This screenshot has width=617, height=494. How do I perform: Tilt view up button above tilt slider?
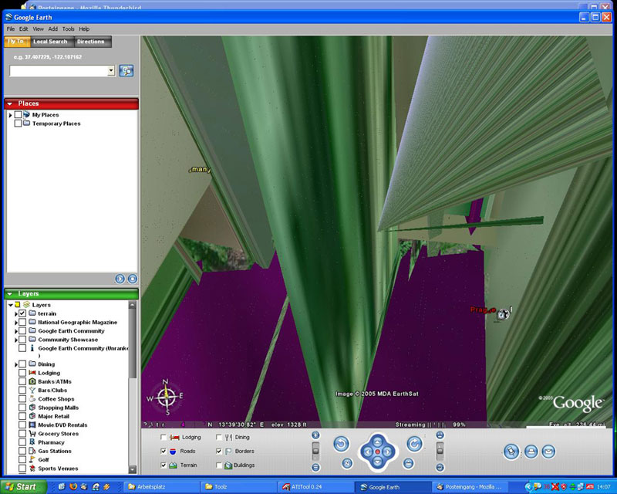pos(440,435)
